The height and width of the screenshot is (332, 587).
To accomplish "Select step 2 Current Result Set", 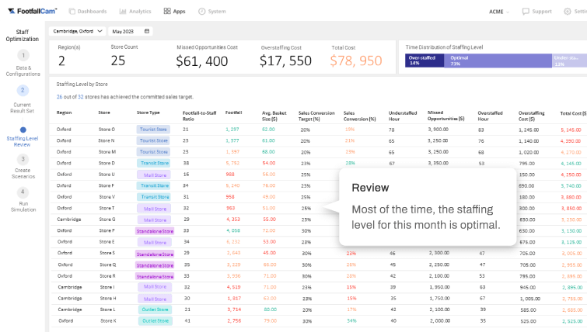I will [23, 99].
